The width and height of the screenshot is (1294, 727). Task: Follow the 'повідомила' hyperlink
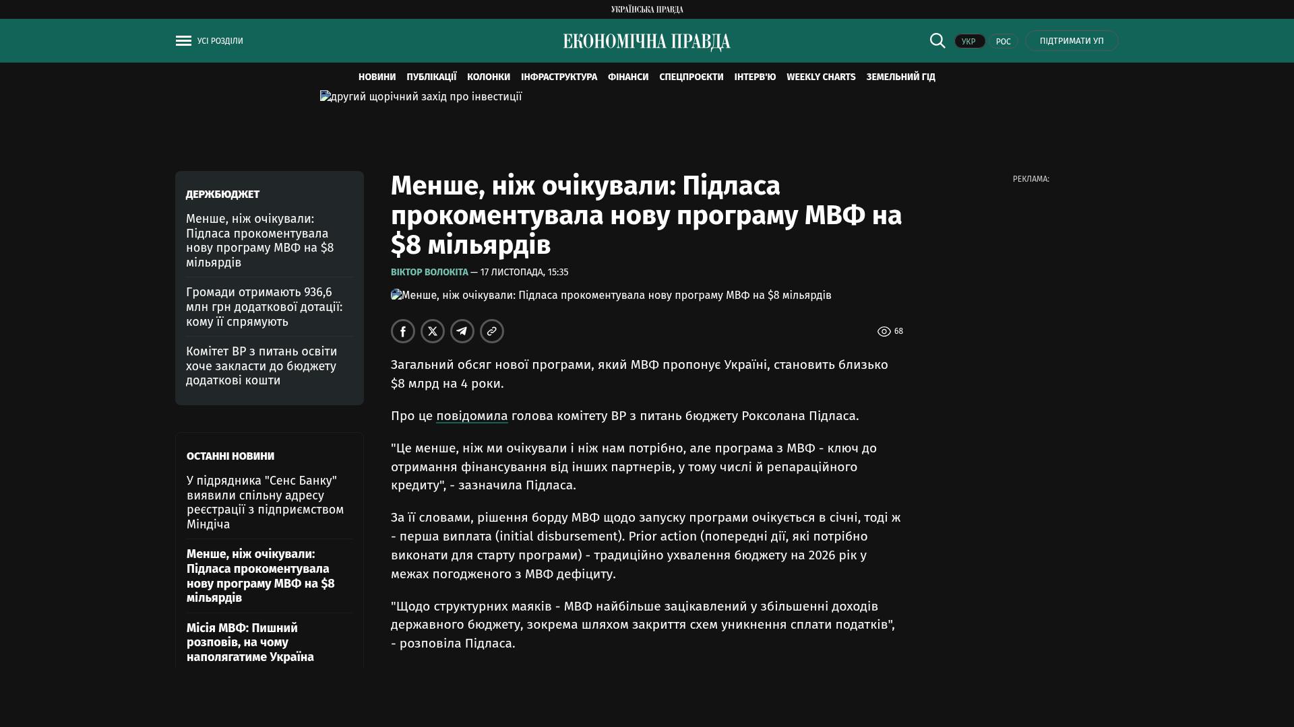(x=472, y=416)
